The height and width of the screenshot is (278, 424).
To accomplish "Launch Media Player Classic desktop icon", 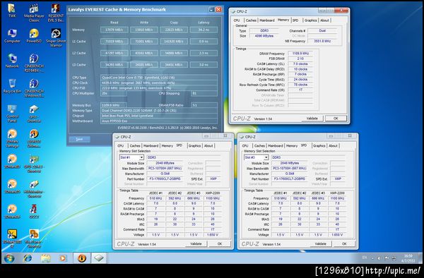I will point(34,13).
